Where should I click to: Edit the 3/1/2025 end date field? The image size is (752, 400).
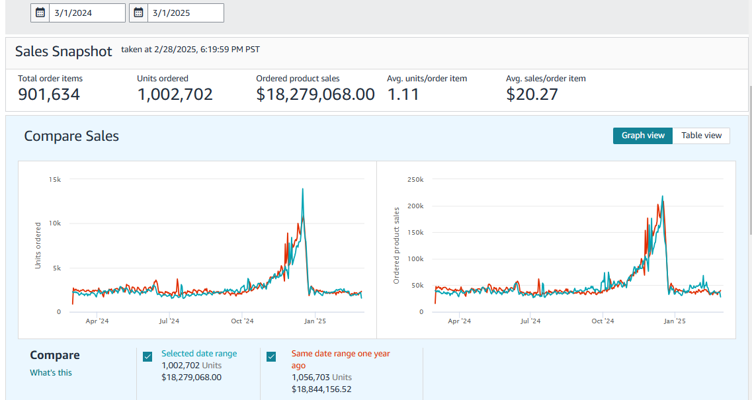pyautogui.click(x=186, y=13)
